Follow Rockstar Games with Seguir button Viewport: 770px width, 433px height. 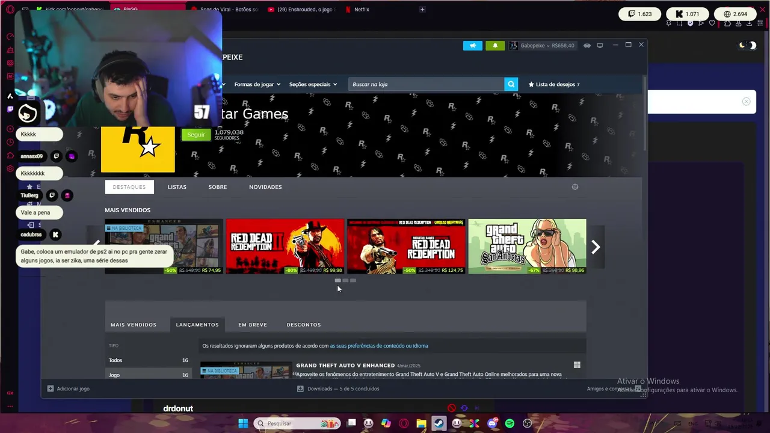point(196,135)
